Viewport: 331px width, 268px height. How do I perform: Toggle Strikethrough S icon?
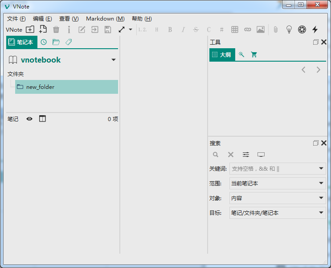click(196, 29)
